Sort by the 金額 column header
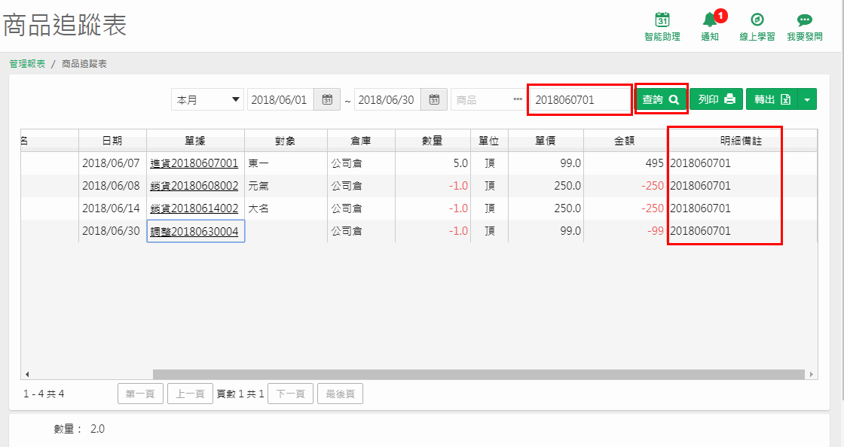The width and height of the screenshot is (844, 447). click(x=625, y=141)
